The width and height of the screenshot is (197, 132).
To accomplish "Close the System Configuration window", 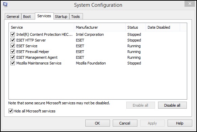I will pos(190,4).
